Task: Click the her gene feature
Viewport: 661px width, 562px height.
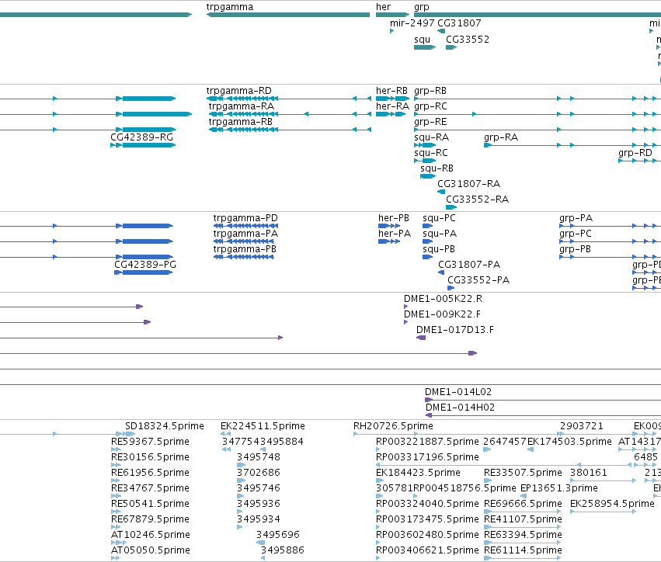Action: (392, 15)
